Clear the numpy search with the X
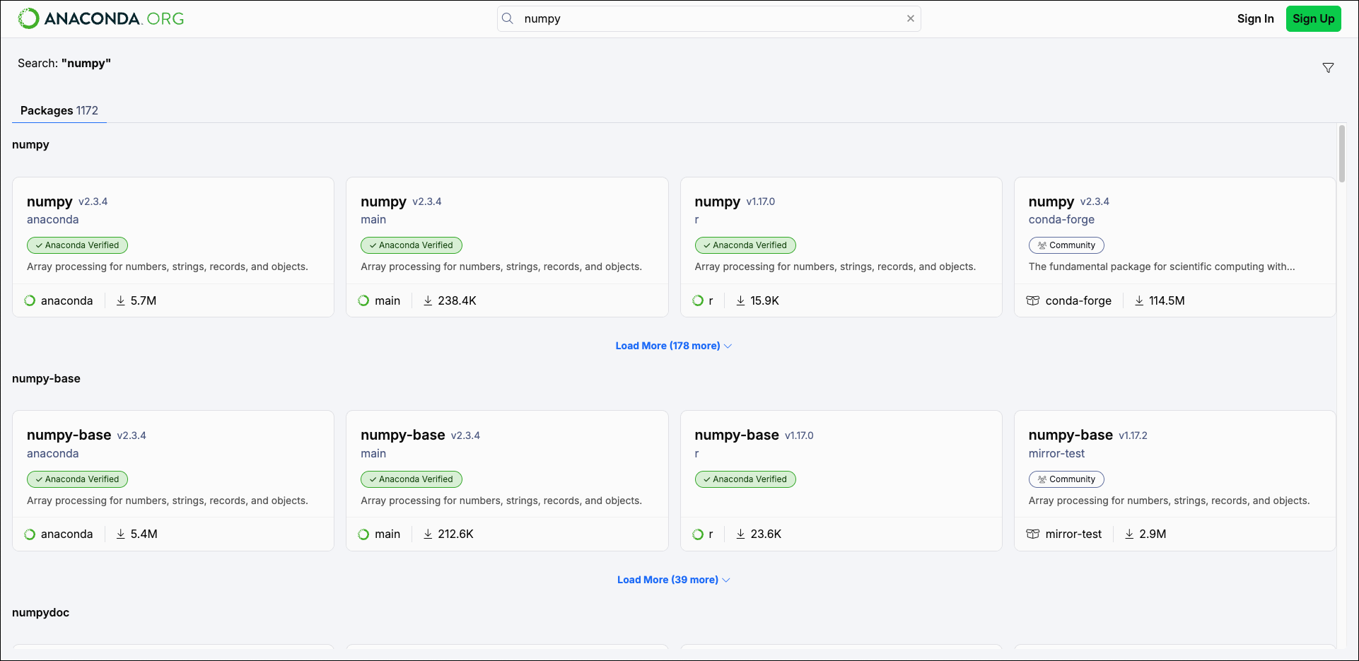This screenshot has width=1359, height=661. (911, 18)
